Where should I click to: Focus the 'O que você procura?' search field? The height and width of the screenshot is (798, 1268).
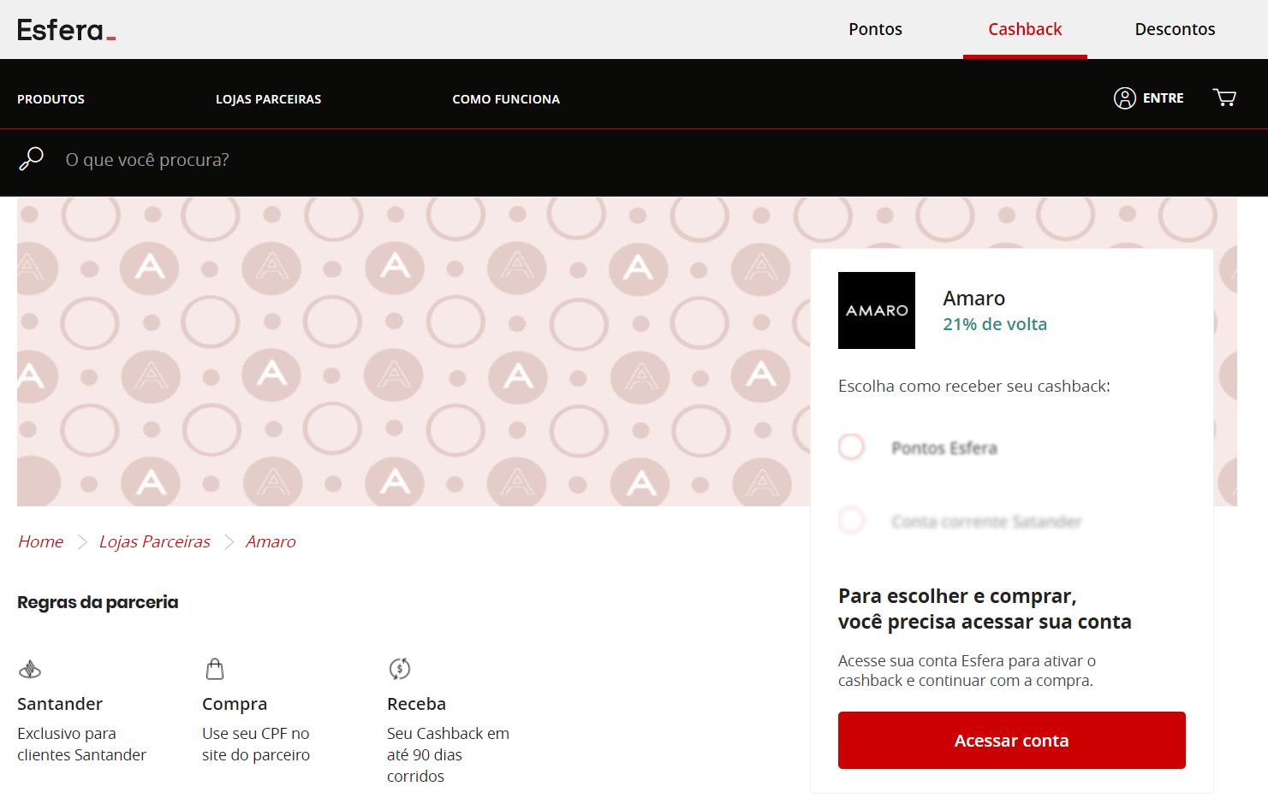coord(147,160)
